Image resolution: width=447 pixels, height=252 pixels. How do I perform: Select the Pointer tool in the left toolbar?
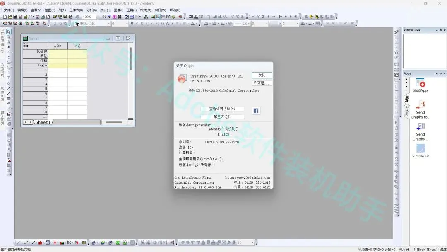tap(9, 31)
